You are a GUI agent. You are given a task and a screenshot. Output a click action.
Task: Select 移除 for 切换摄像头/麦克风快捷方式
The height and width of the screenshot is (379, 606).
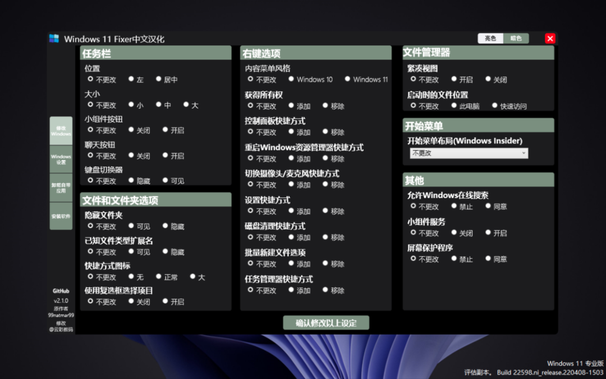pyautogui.click(x=333, y=185)
